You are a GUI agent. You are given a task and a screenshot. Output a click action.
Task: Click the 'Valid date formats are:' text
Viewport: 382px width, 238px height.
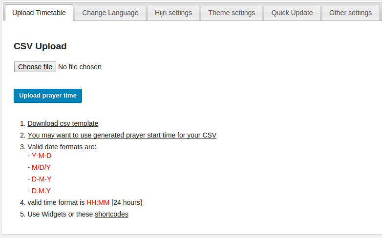[62, 147]
